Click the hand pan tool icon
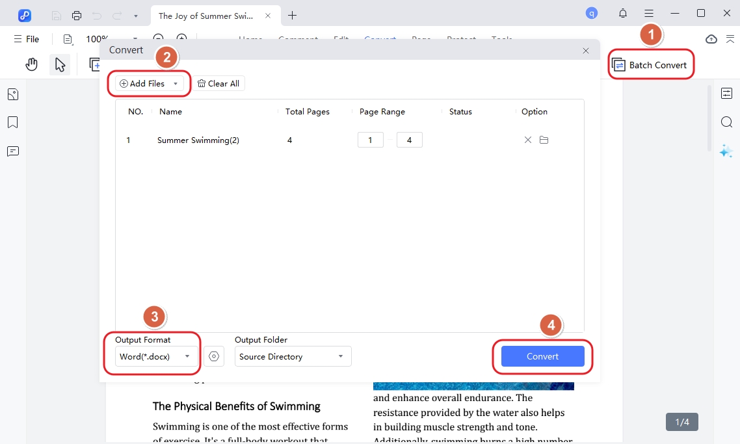Viewport: 740px width, 444px height. tap(31, 64)
